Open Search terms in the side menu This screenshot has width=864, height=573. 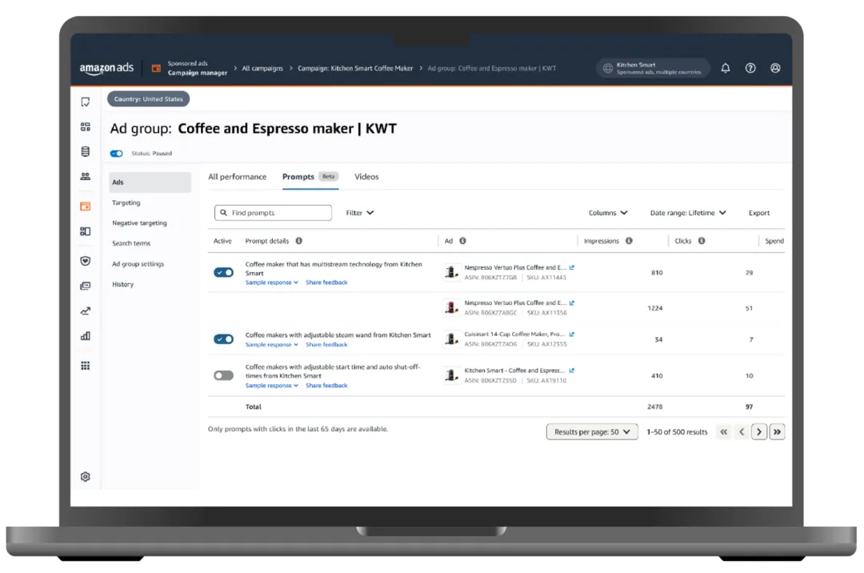click(131, 243)
